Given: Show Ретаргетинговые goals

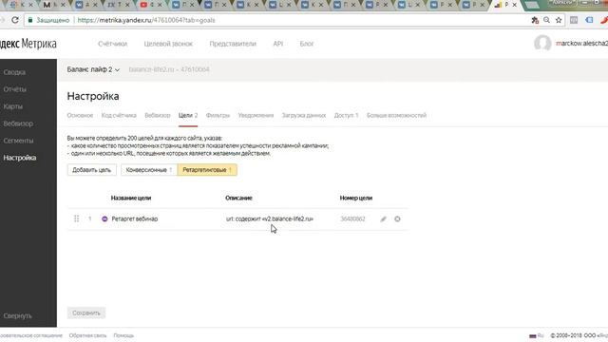Looking at the screenshot, I should point(207,170).
